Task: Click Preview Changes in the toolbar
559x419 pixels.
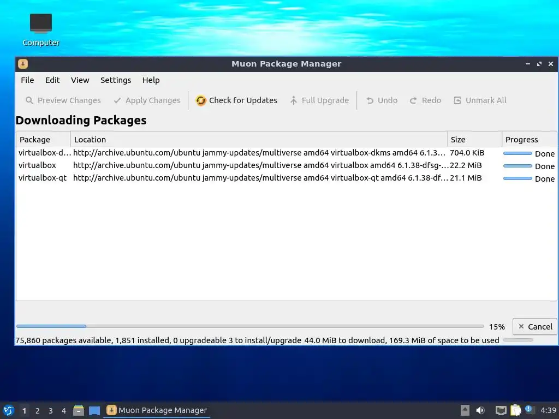Action: tap(63, 100)
